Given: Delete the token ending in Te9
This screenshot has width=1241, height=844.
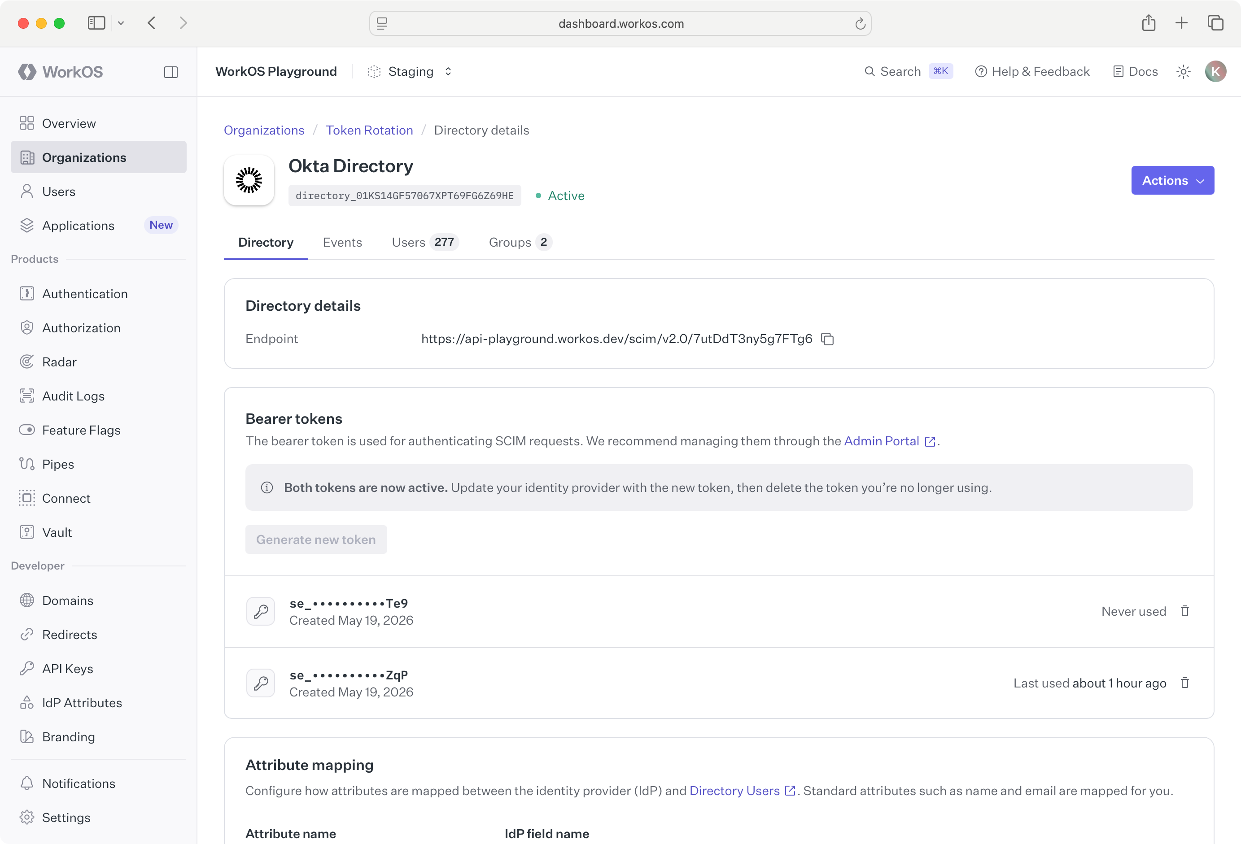Looking at the screenshot, I should 1185,611.
